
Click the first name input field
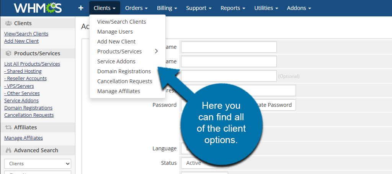coord(229,47)
